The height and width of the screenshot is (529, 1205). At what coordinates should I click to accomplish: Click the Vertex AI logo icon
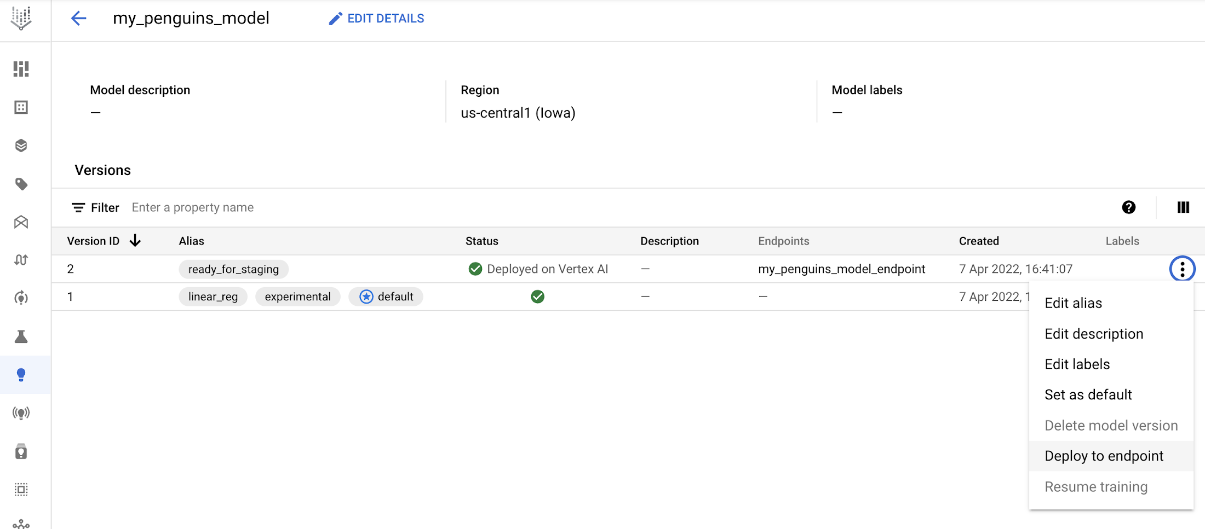21,18
